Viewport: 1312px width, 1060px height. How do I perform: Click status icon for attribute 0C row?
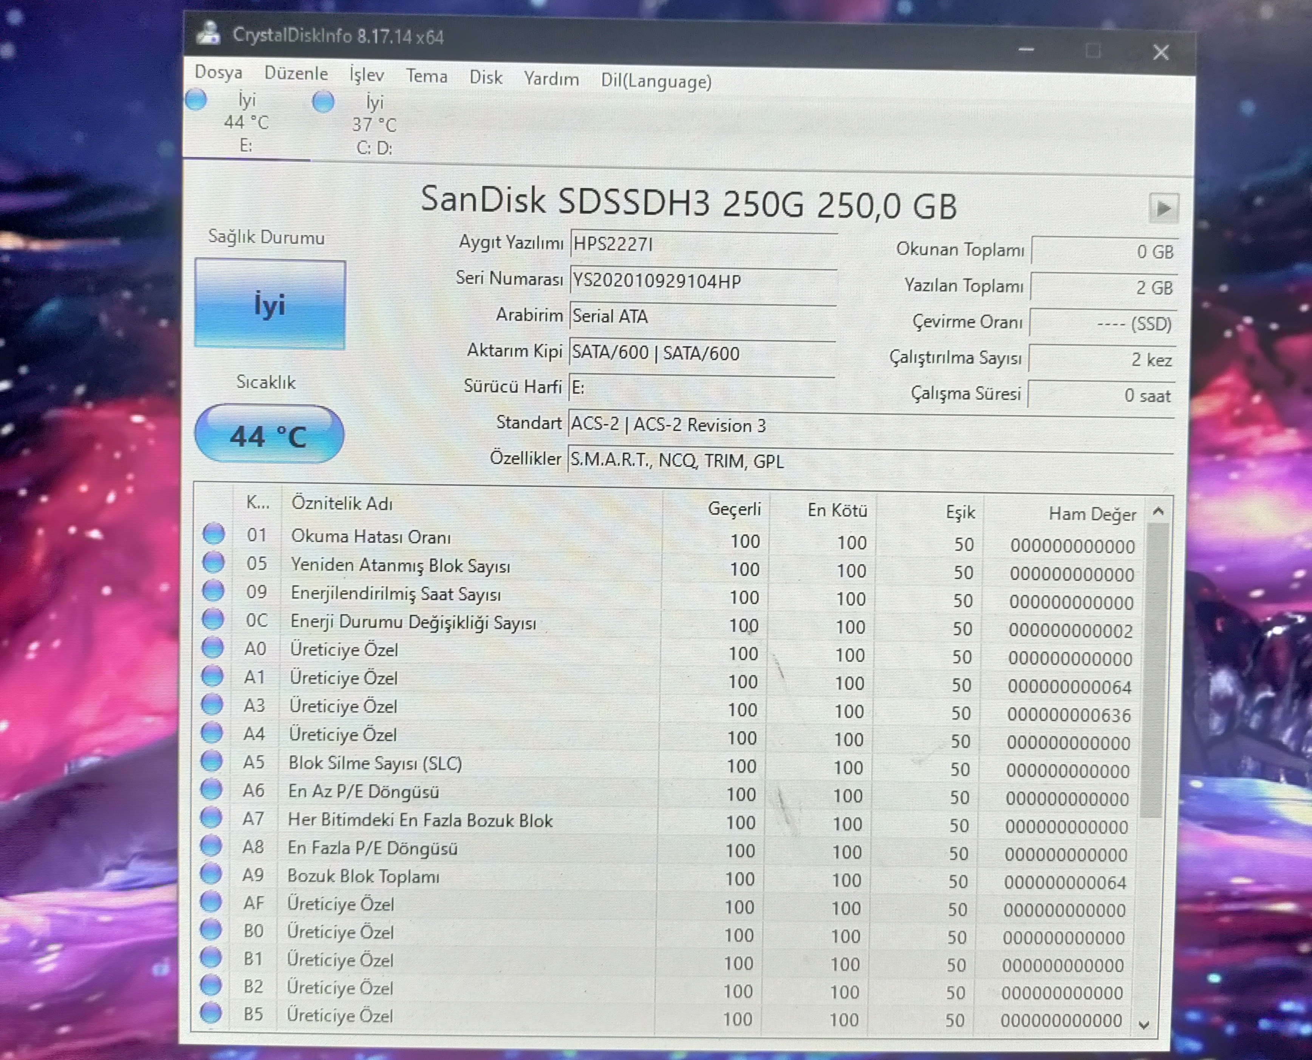click(212, 619)
